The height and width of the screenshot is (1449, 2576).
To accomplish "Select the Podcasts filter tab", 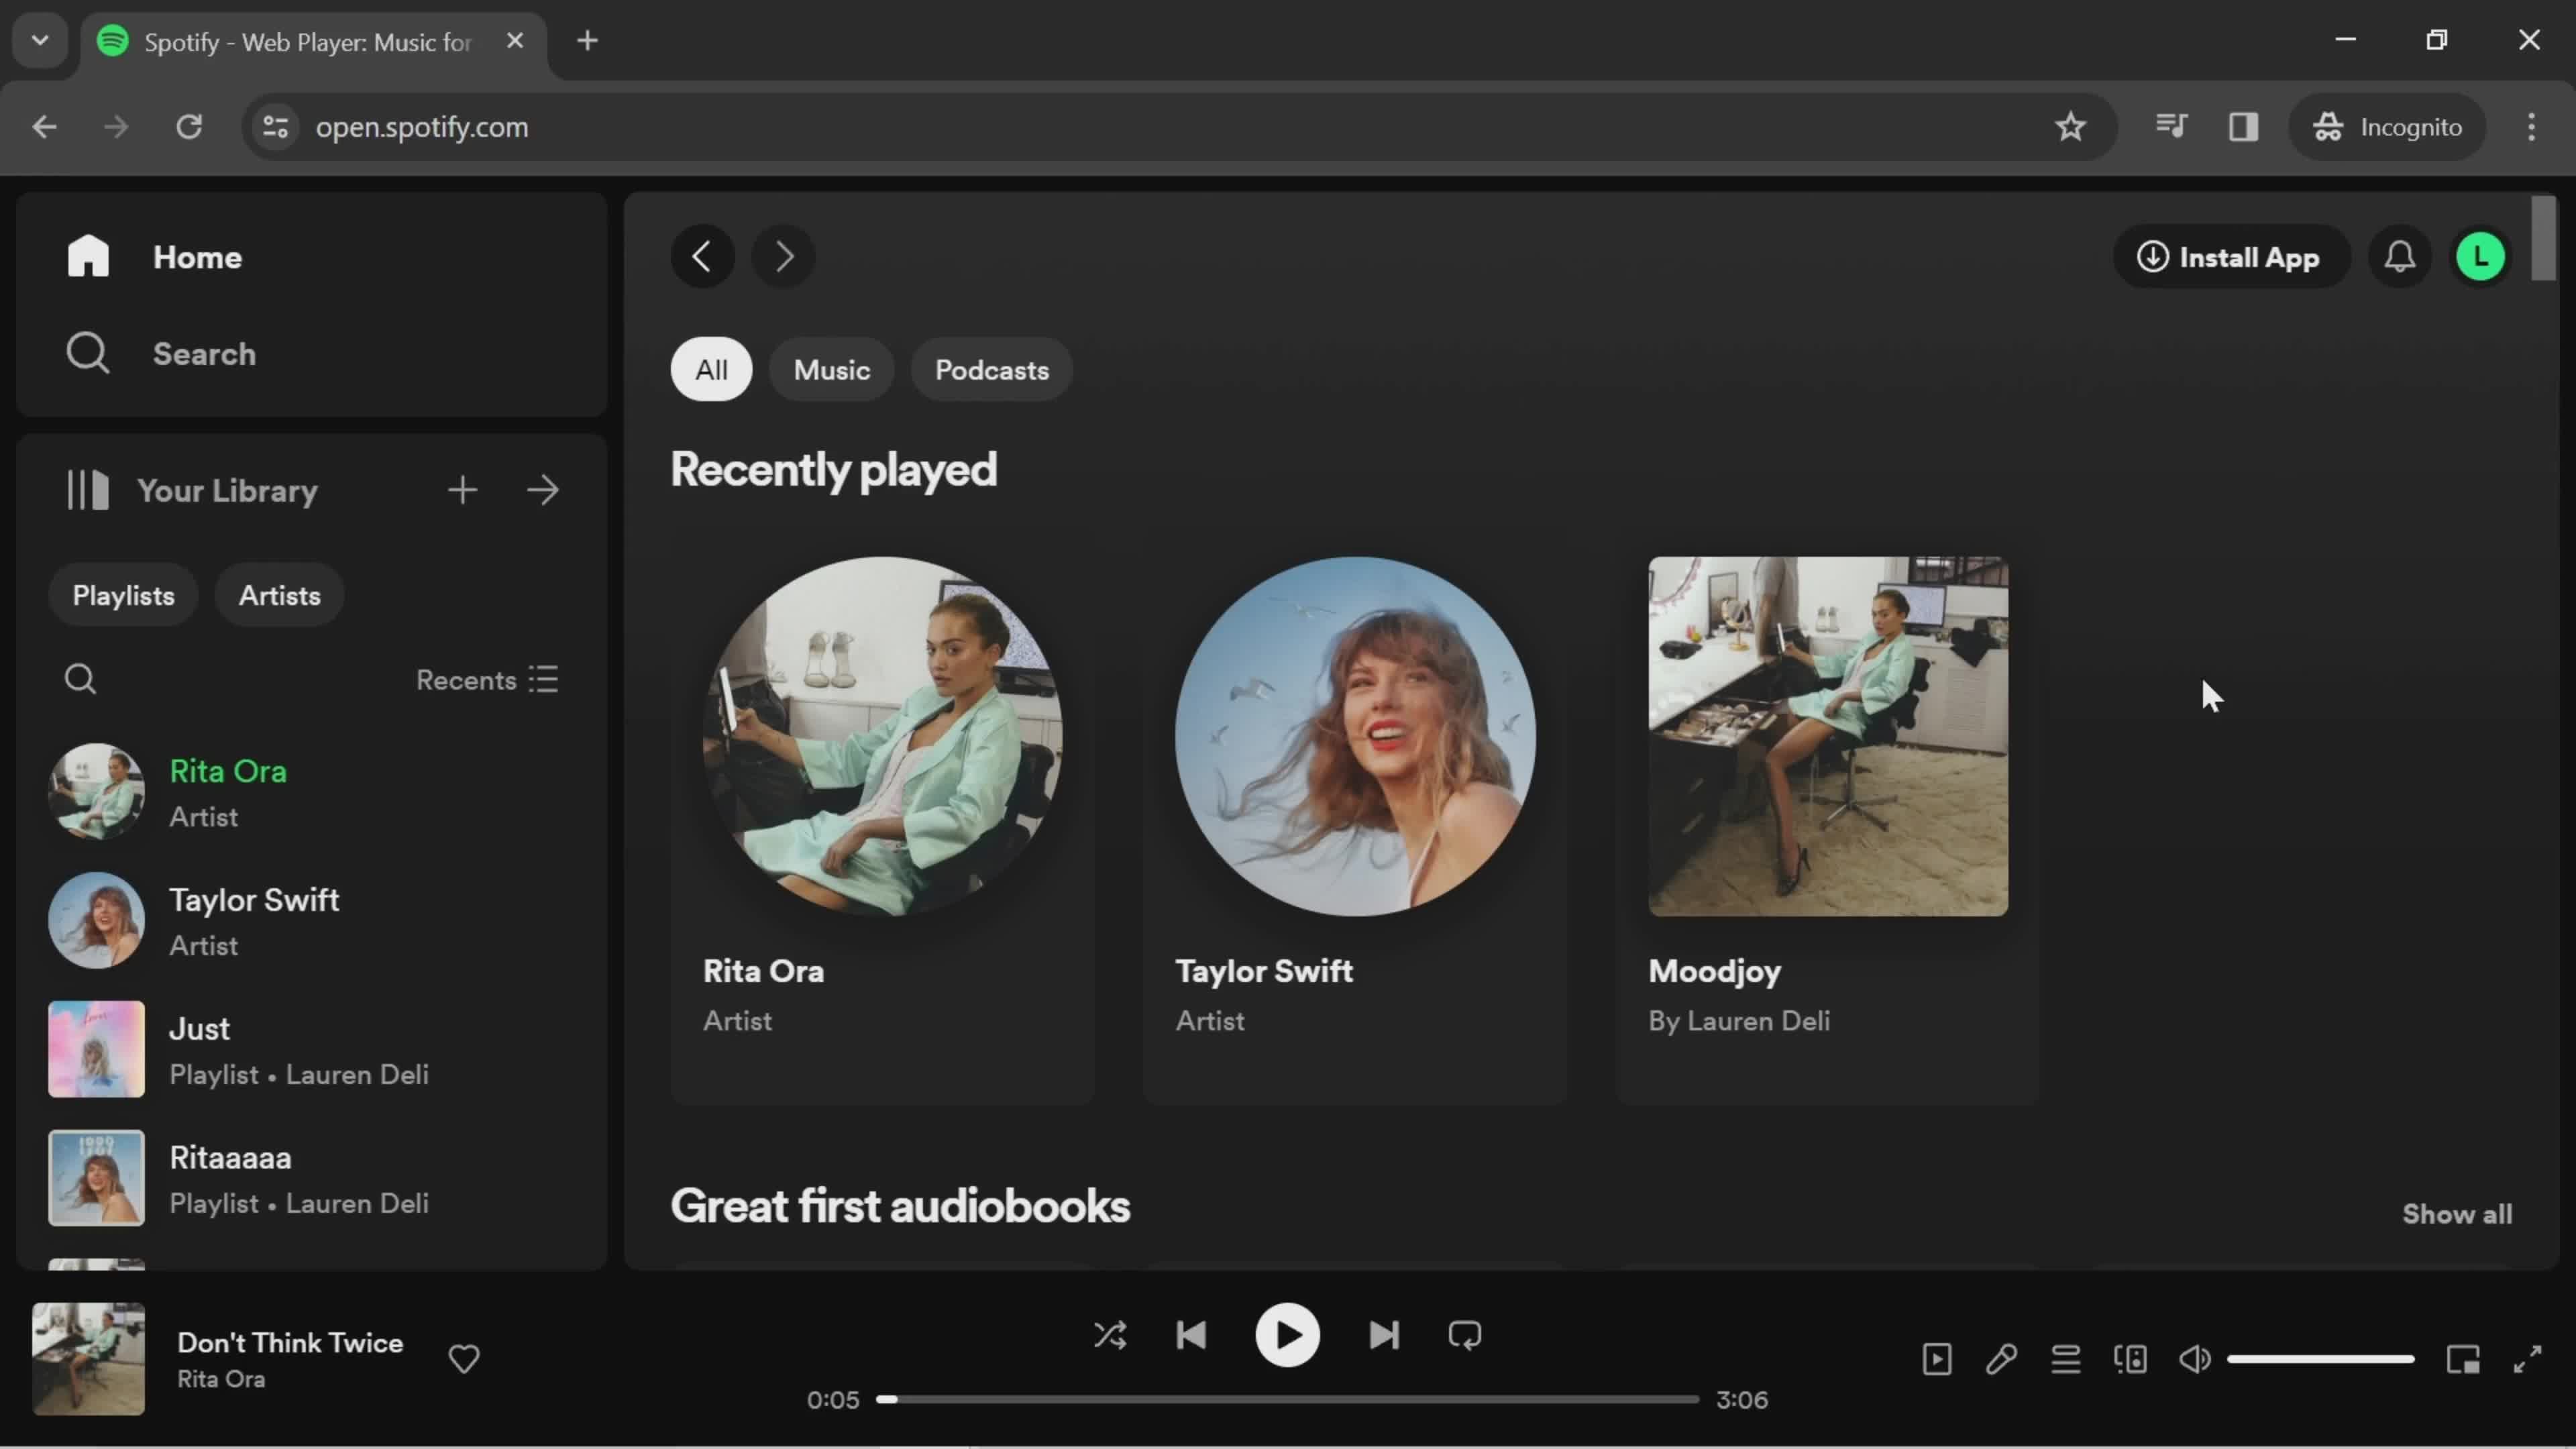I will 991,370.
